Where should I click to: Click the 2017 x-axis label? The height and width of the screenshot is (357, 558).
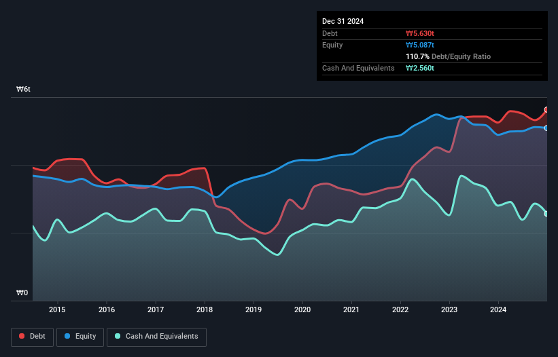(156, 309)
